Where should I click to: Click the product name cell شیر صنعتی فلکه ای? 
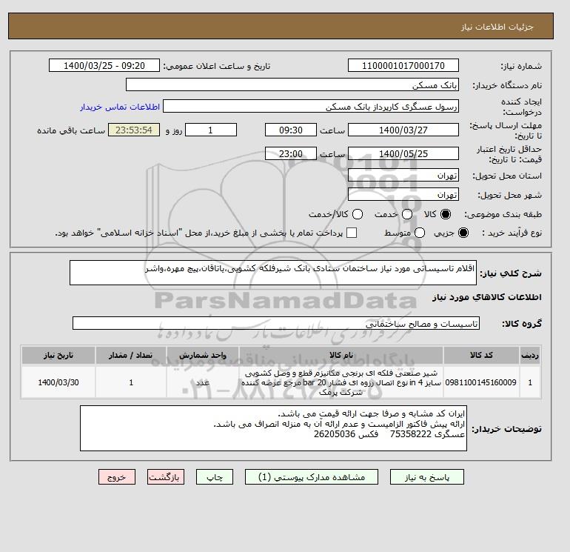[341, 382]
